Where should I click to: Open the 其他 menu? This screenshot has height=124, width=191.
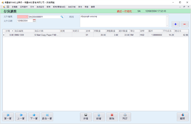coord(80,7)
